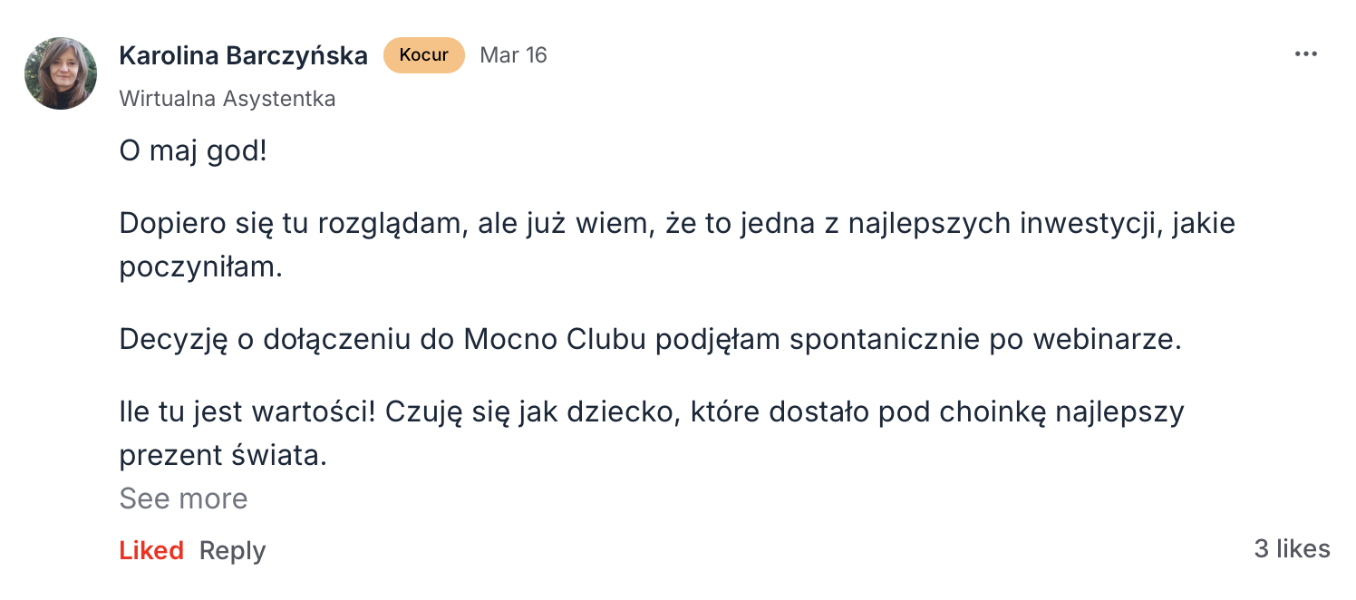Viewport: 1356px width, 600px height.
Task: Click the line starting "Dopiero się tu rozglądam"
Action: tap(677, 224)
